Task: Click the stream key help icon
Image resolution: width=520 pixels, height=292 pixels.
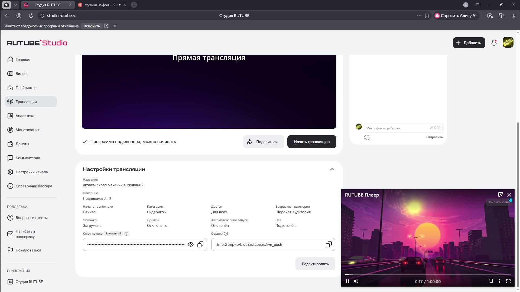Action: coord(126,234)
